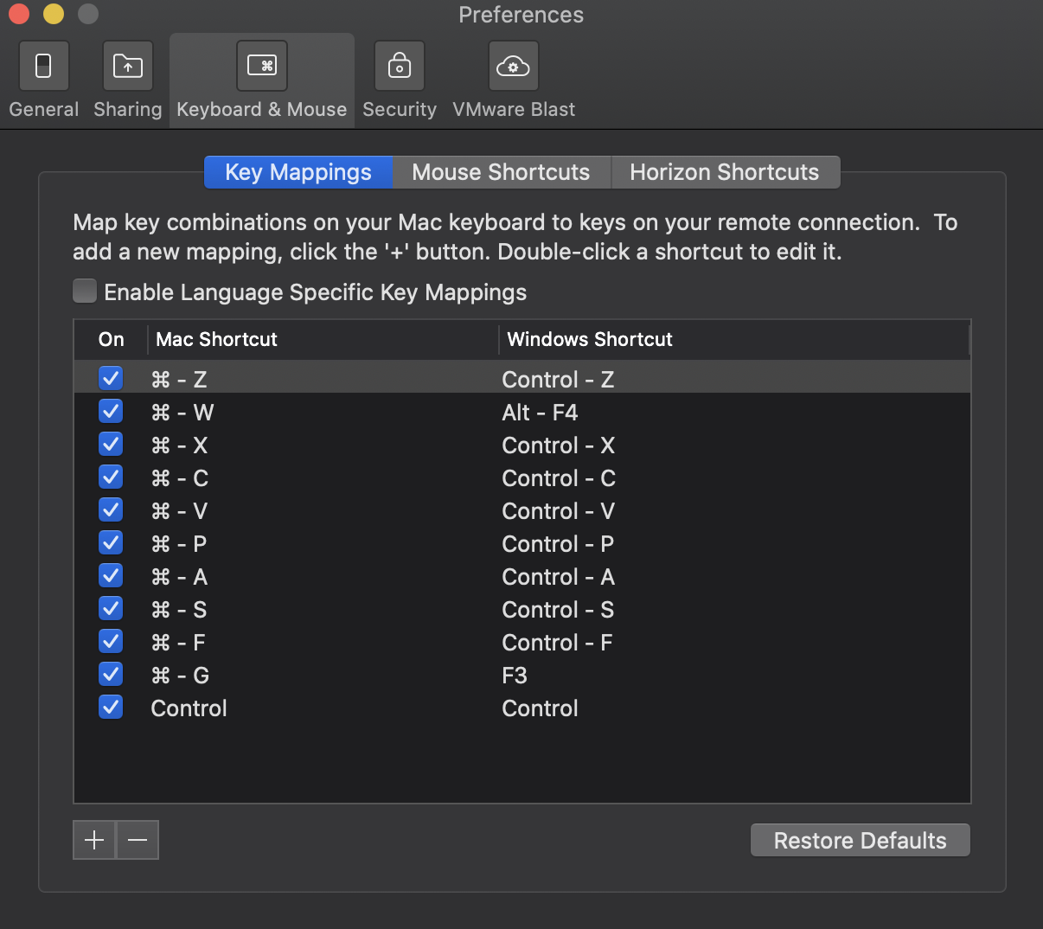Viewport: 1043px width, 929px height.
Task: Switch to the Horizon Shortcuts tab
Action: click(724, 172)
